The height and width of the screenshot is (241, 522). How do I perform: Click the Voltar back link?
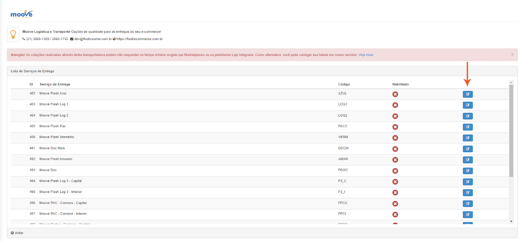coord(17,233)
